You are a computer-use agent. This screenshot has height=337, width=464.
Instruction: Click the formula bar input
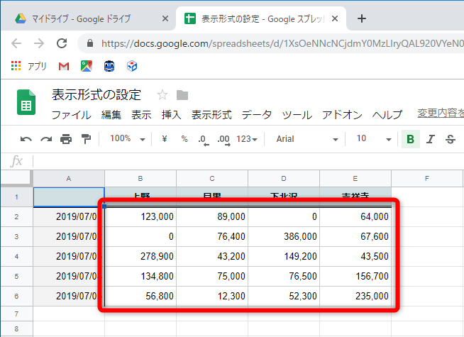point(248,161)
